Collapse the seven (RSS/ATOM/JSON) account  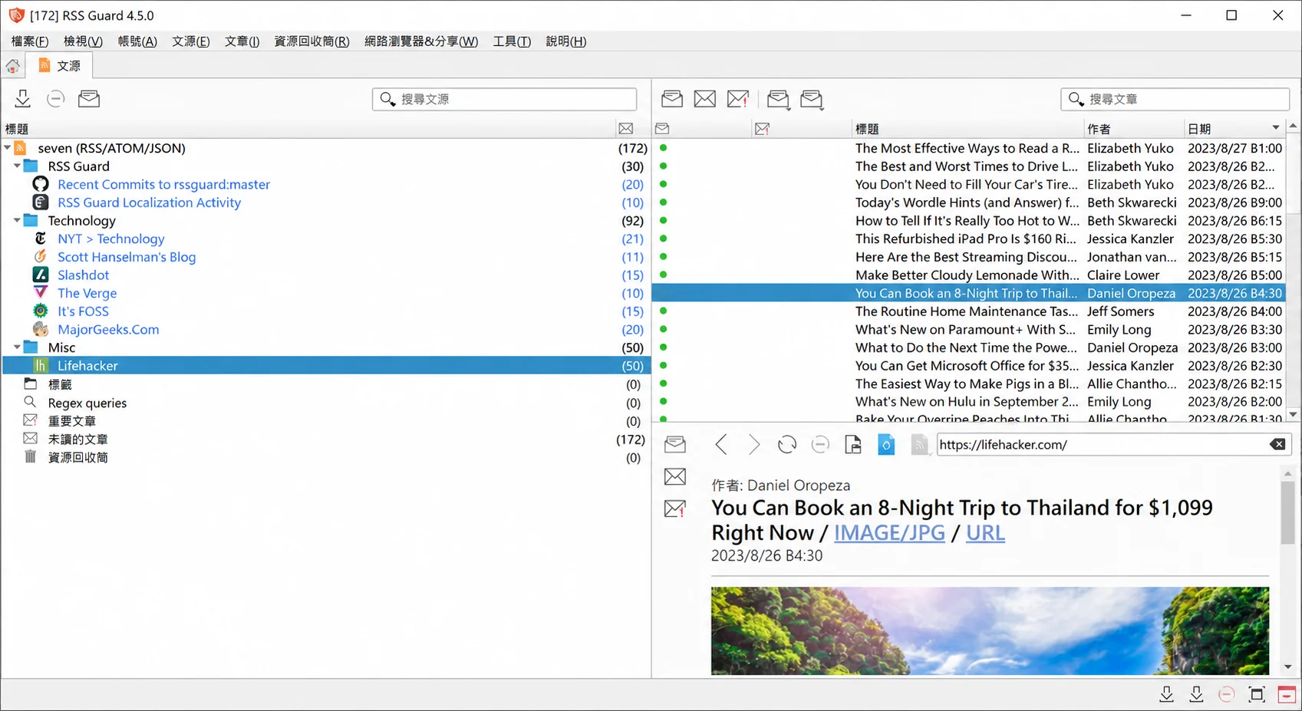pos(8,147)
